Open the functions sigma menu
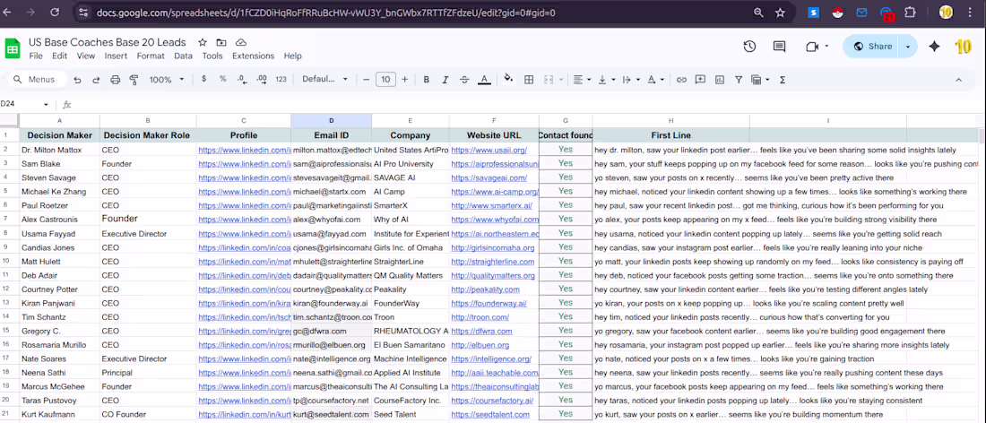 [x=783, y=80]
